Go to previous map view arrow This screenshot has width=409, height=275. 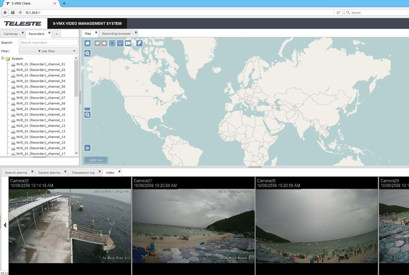click(x=97, y=43)
